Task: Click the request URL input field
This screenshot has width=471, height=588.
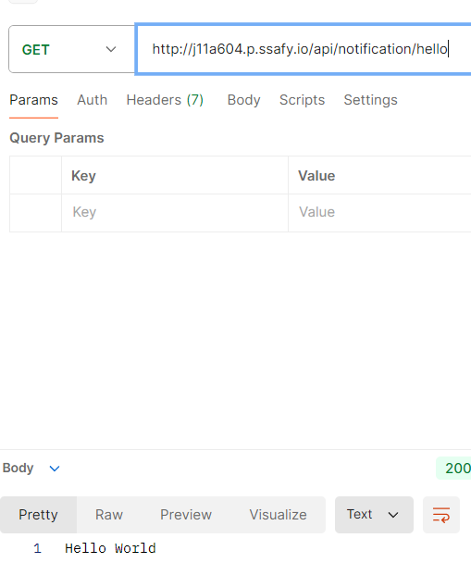Action: tap(304, 49)
